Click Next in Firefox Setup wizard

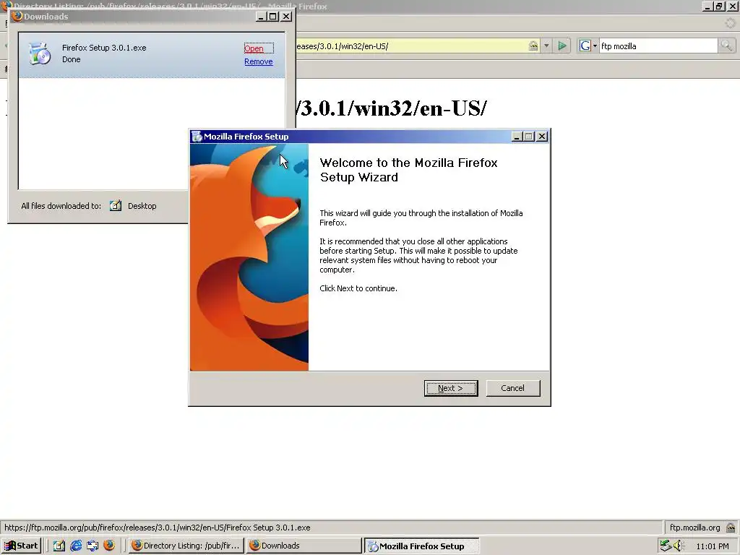451,388
